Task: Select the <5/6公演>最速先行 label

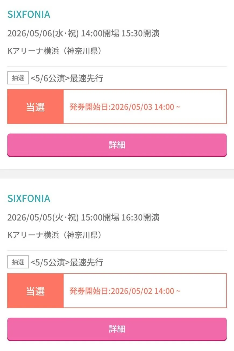Action: tap(67, 79)
